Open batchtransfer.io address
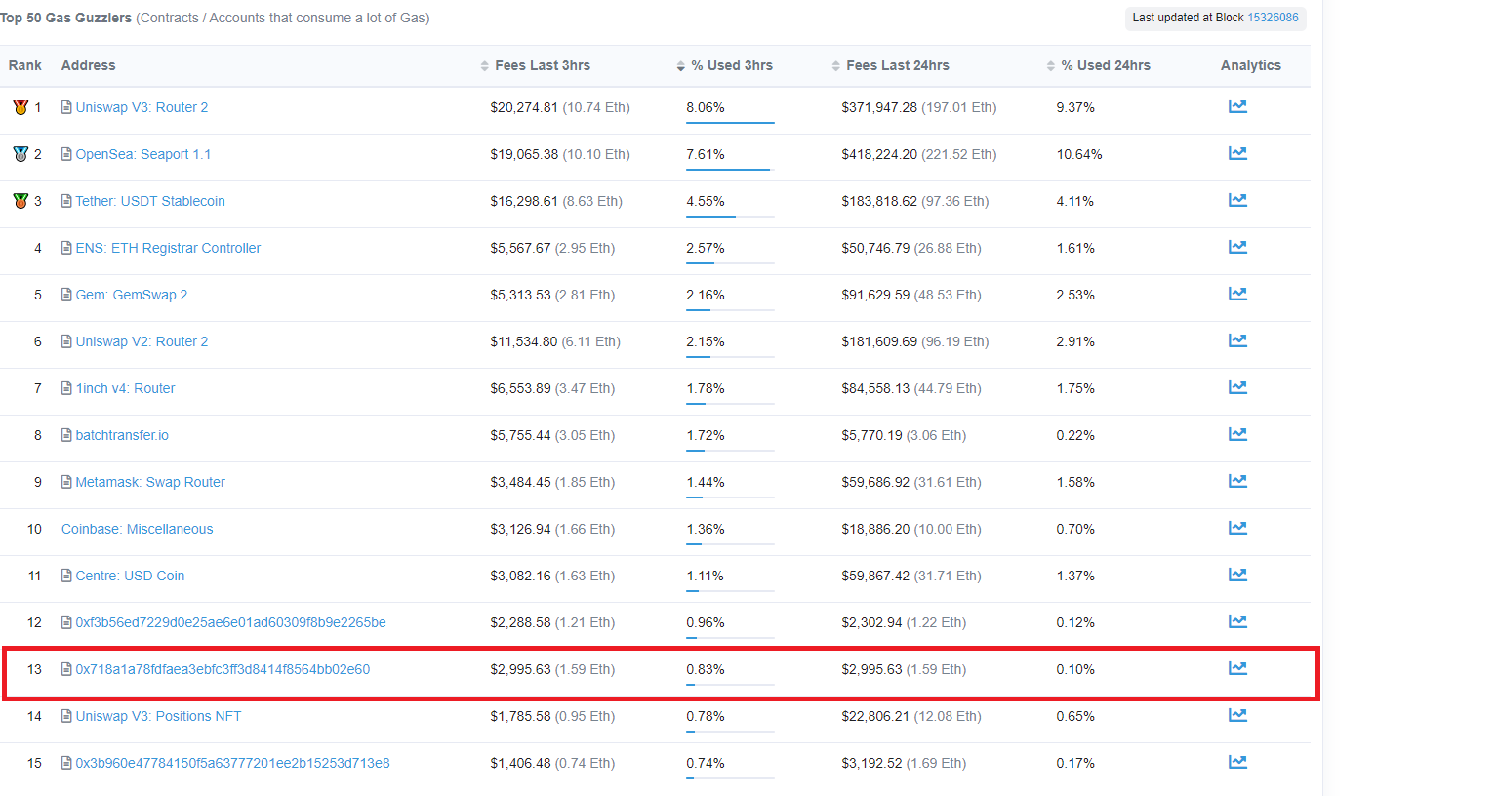 click(x=122, y=435)
